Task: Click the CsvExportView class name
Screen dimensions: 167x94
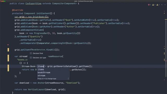Action: (33, 3)
